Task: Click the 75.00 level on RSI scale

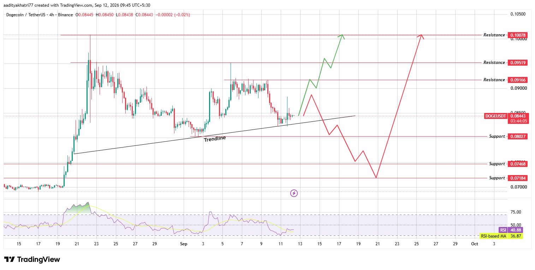Action: click(516, 212)
